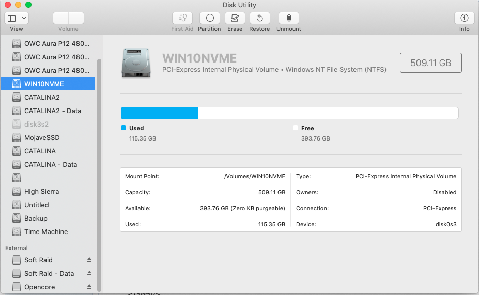This screenshot has height=295, width=479.
Task: Eject the Soft Raid volume
Action: point(89,260)
